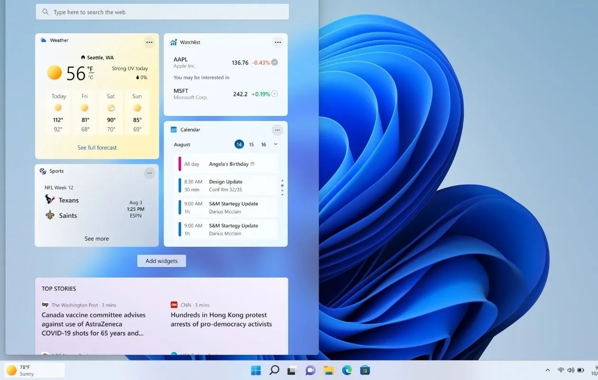Click the CNN logo in Top Stories

coord(173,304)
